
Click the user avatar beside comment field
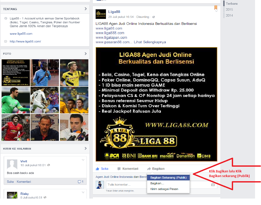[100, 185]
